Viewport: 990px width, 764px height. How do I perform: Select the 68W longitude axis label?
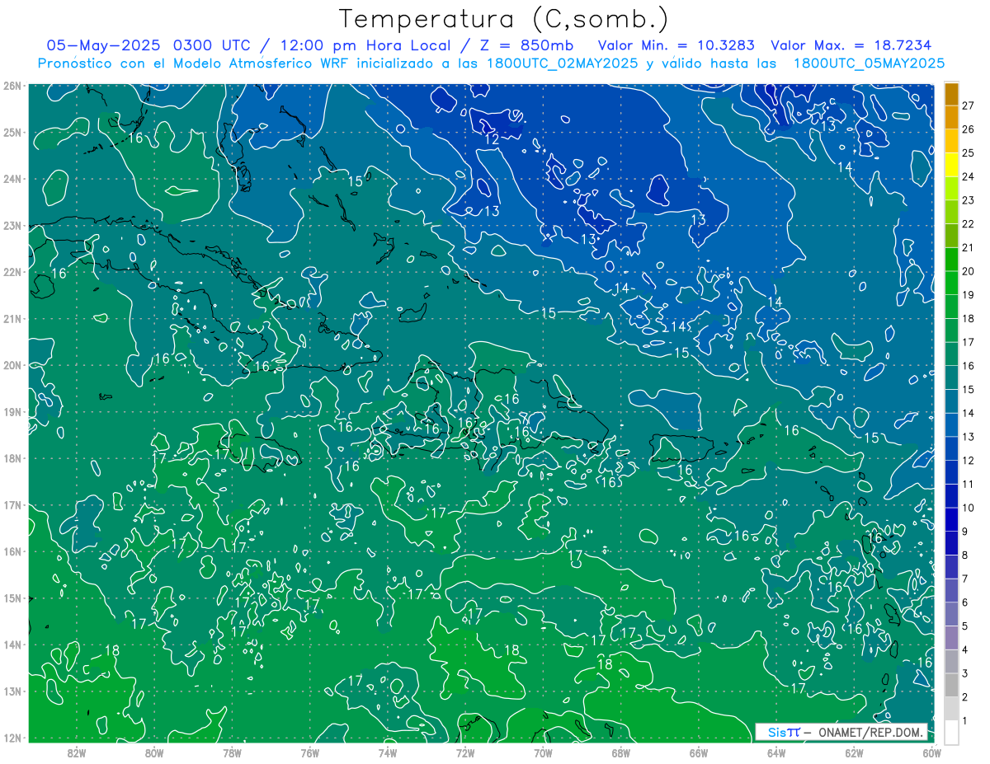click(x=620, y=752)
